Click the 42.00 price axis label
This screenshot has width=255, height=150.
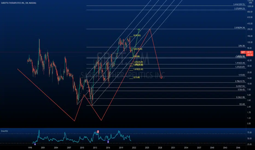coord(250,60)
